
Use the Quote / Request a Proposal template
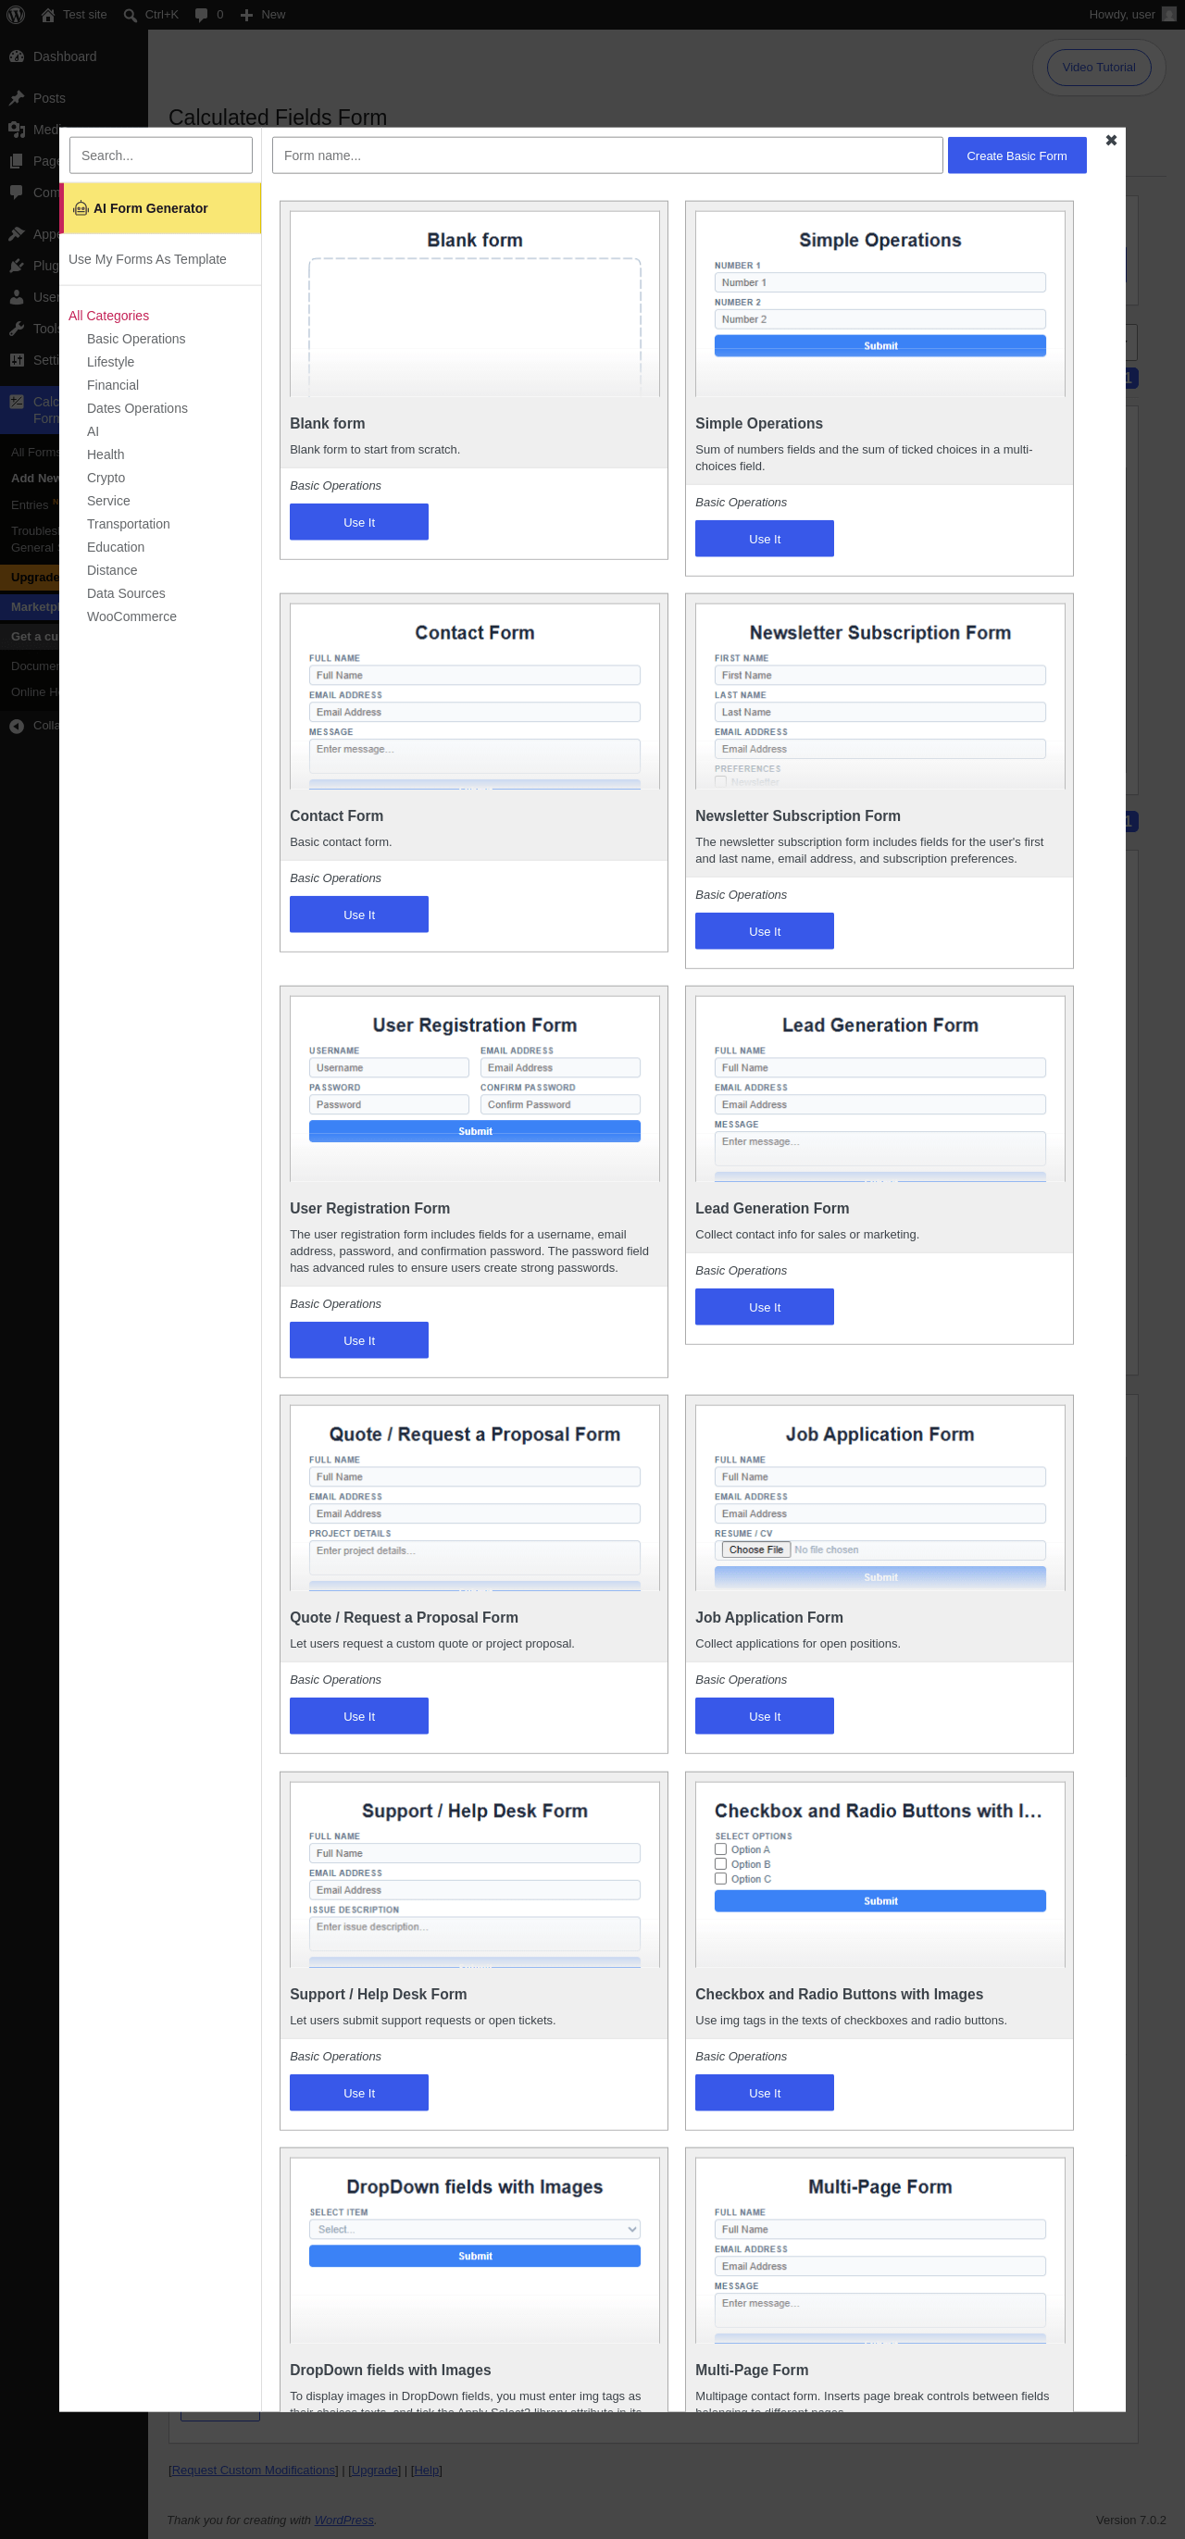point(359,1716)
